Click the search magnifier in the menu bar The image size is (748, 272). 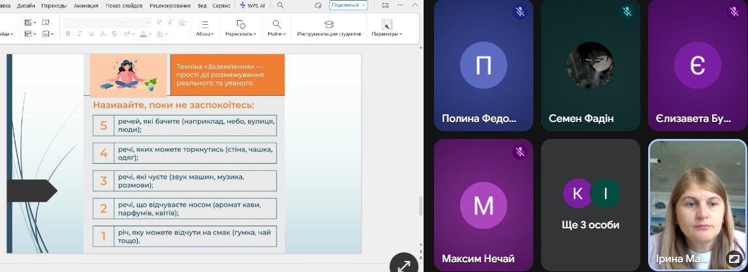[281, 5]
